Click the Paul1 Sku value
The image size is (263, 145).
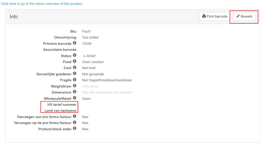(86, 32)
